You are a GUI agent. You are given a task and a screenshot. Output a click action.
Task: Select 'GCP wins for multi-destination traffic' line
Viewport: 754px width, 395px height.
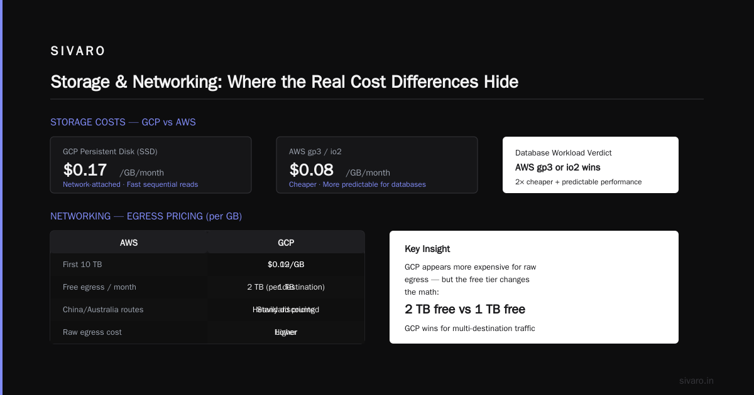[470, 329]
